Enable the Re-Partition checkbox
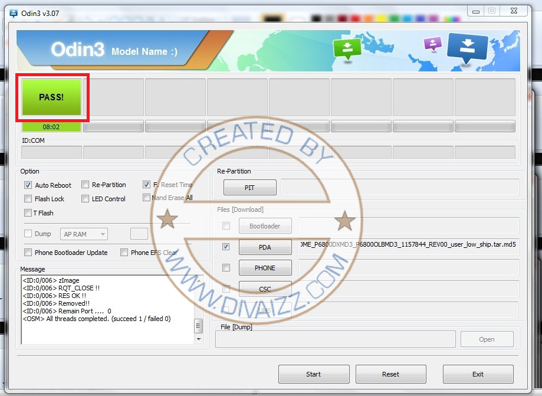This screenshot has width=542, height=396. pos(85,185)
